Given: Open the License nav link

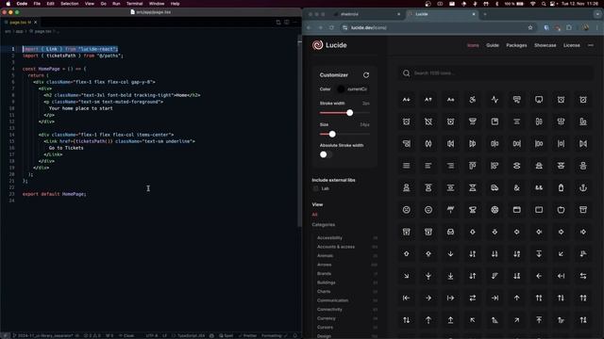Looking at the screenshot, I should (572, 45).
